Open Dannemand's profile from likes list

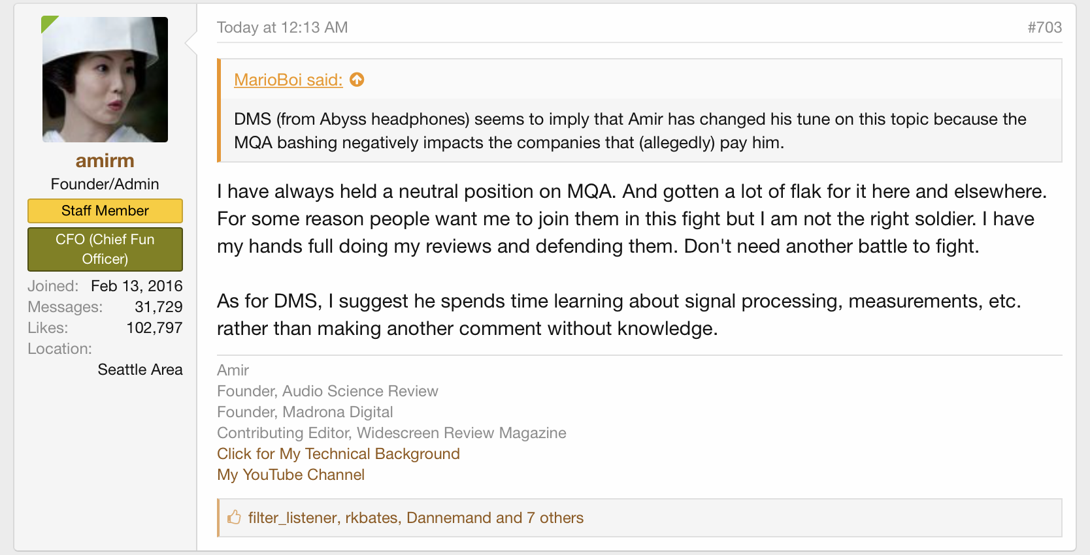click(x=448, y=518)
